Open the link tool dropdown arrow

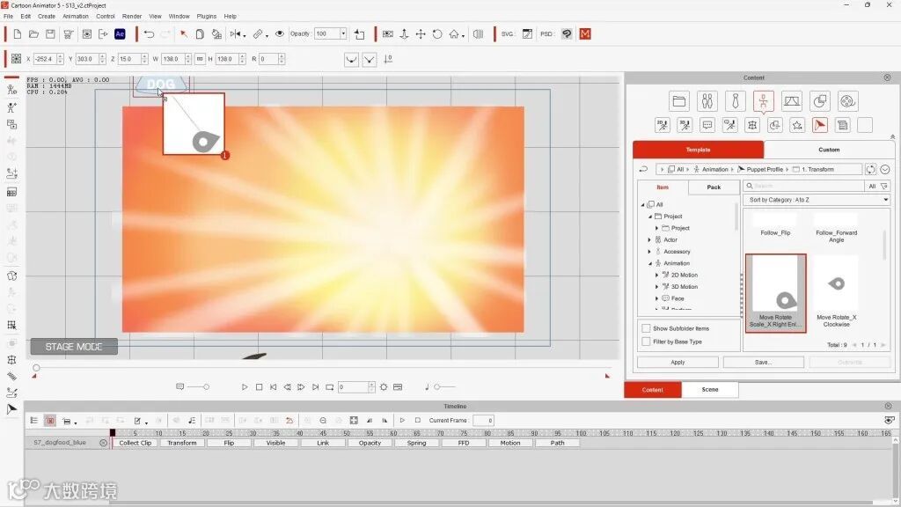pyautogui.click(x=267, y=35)
